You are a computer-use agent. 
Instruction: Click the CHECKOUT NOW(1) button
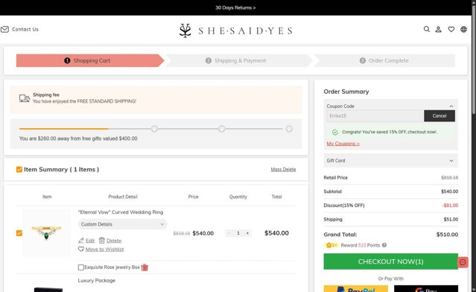[x=390, y=261]
